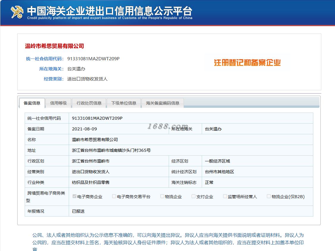
Task: Click 进出口货物收发货人 in the header summary
Action: click(x=87, y=79)
